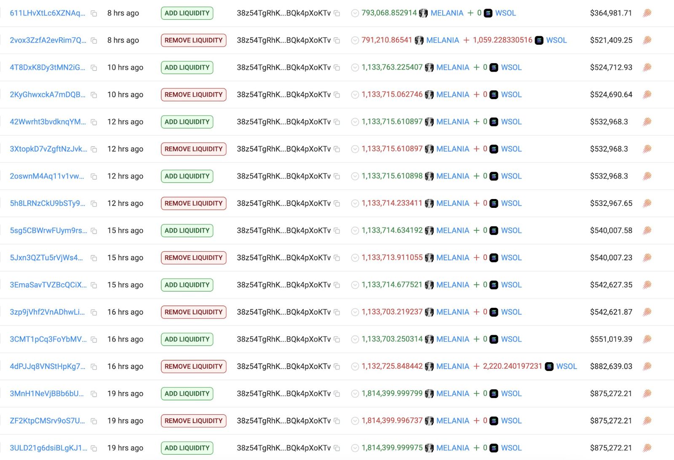
Task: Click platform icon in the $882,639.03 row
Action: click(647, 366)
